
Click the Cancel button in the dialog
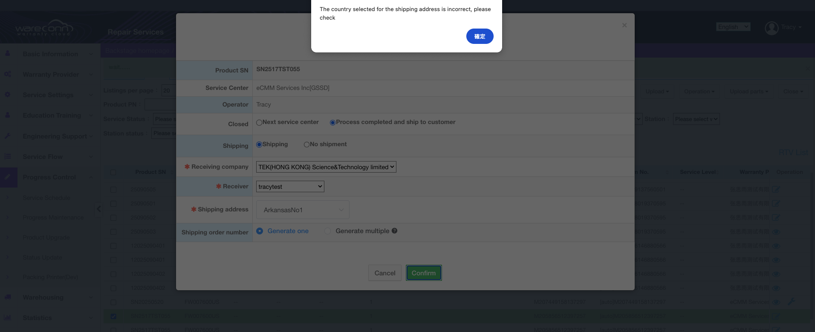click(x=384, y=273)
